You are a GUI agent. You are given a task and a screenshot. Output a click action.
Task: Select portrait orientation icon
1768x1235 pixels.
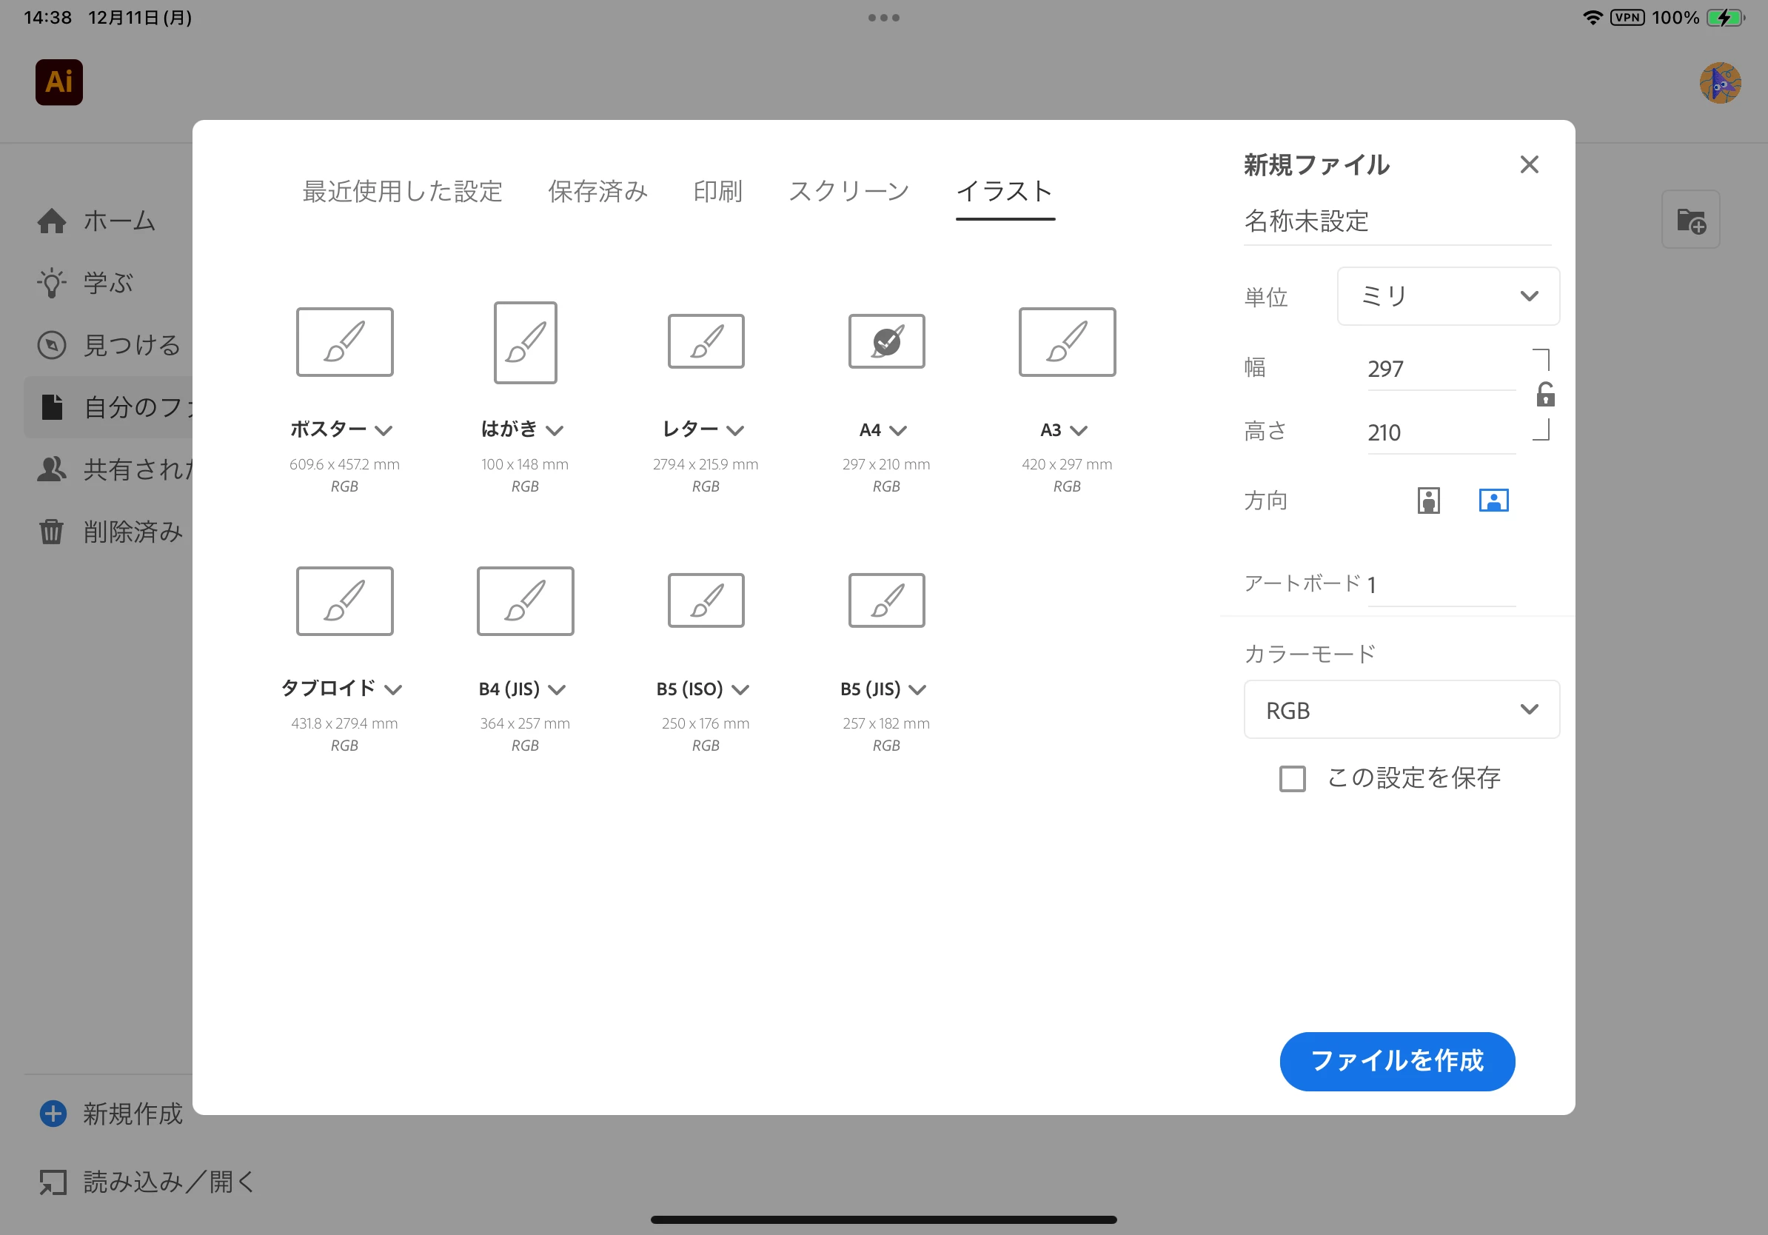pyautogui.click(x=1427, y=501)
